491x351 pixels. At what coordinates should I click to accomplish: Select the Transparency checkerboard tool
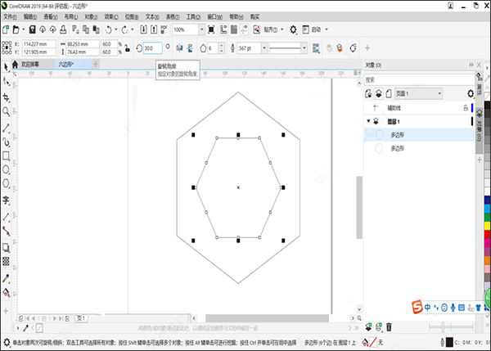pyautogui.click(x=6, y=261)
